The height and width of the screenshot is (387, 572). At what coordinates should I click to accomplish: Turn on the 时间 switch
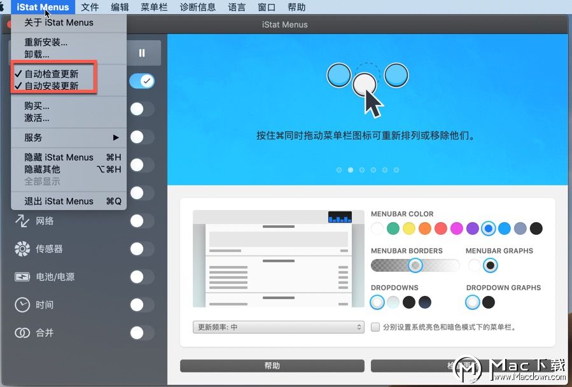point(142,305)
